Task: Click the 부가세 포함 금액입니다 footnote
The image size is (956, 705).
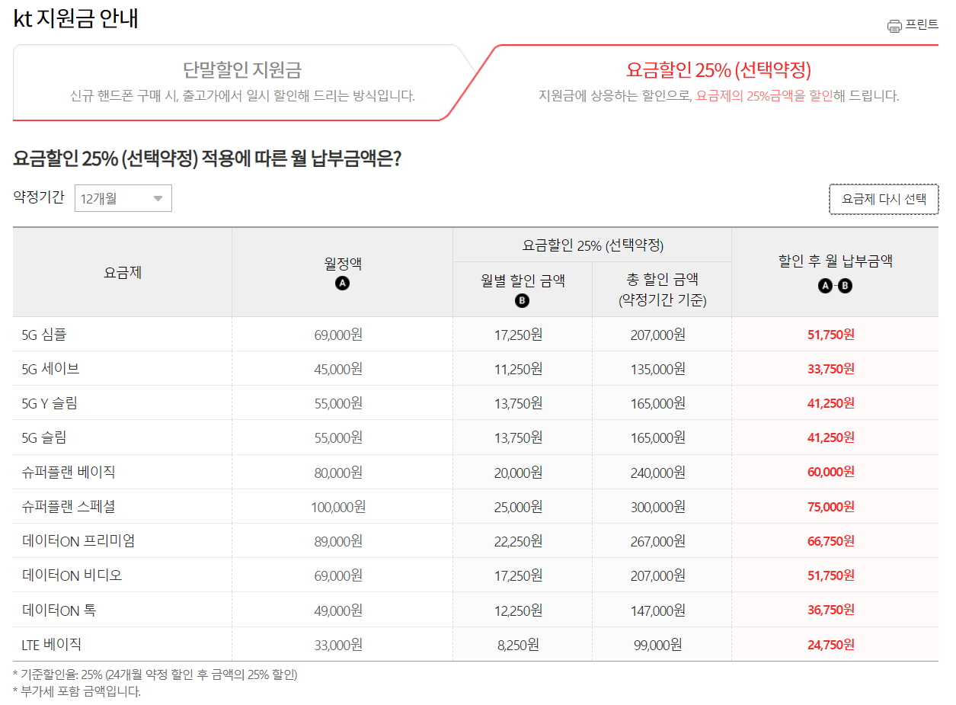Action: point(77,691)
